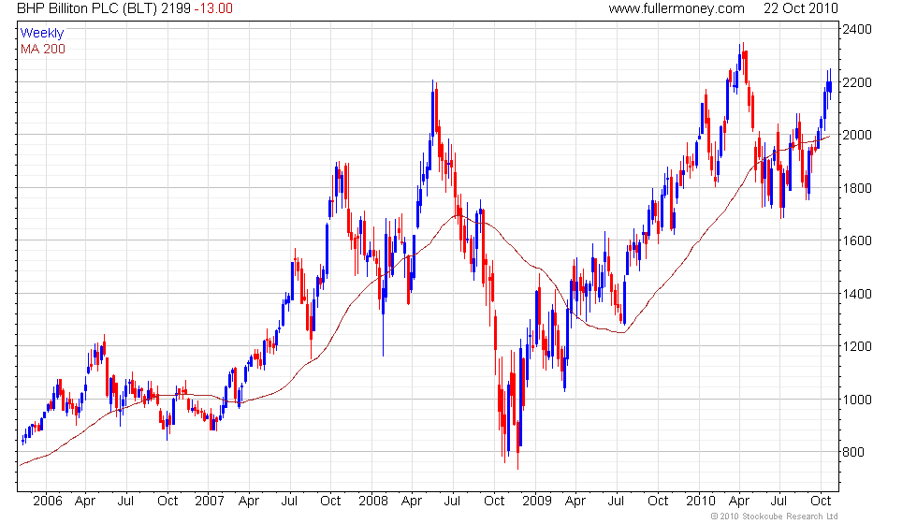Screen dimensions: 917x524
Task: Click the "2006" year label on time axis
Action: point(48,502)
